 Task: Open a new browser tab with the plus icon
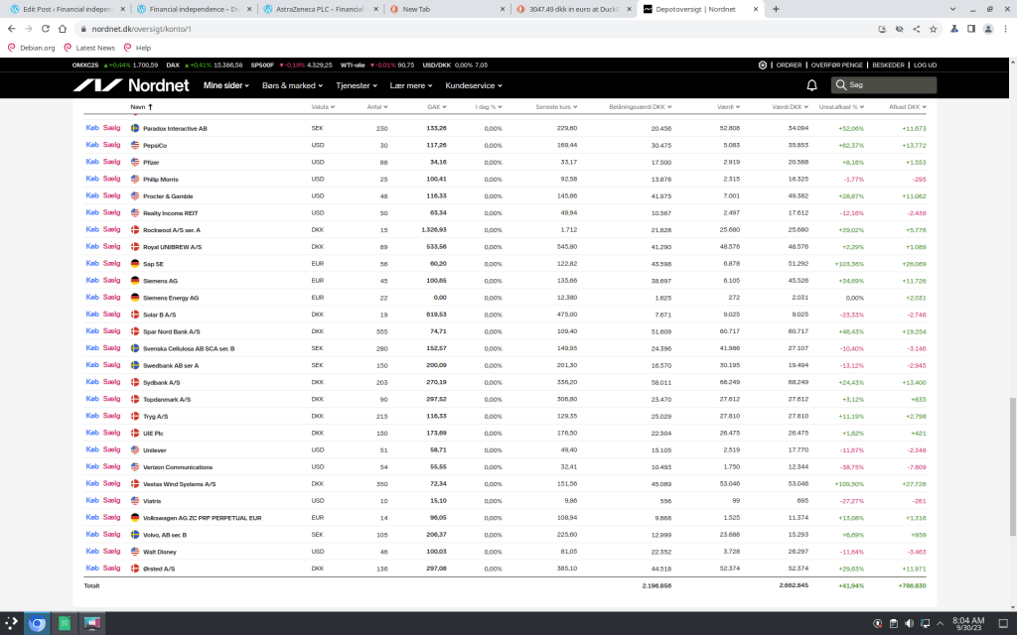[776, 9]
